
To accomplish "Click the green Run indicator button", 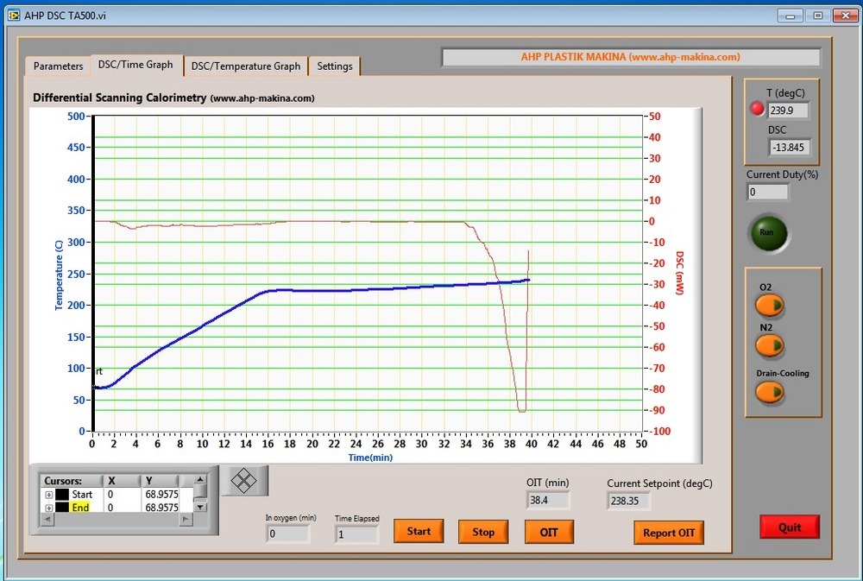I will (768, 232).
